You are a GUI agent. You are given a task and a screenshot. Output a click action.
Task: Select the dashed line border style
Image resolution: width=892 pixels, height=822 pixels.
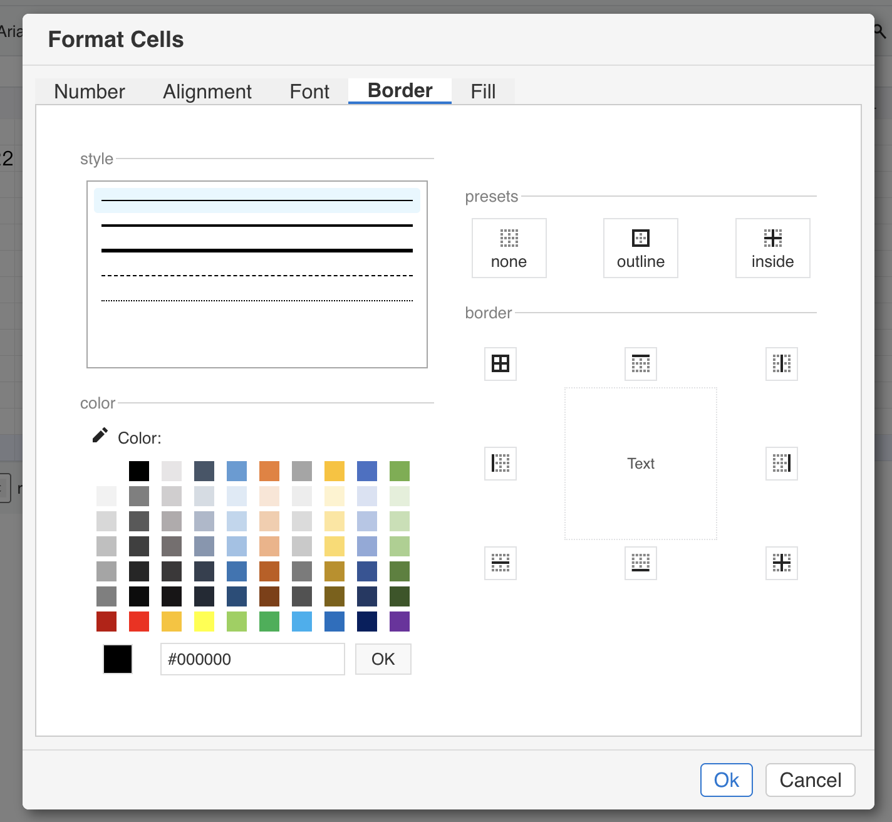coord(257,276)
